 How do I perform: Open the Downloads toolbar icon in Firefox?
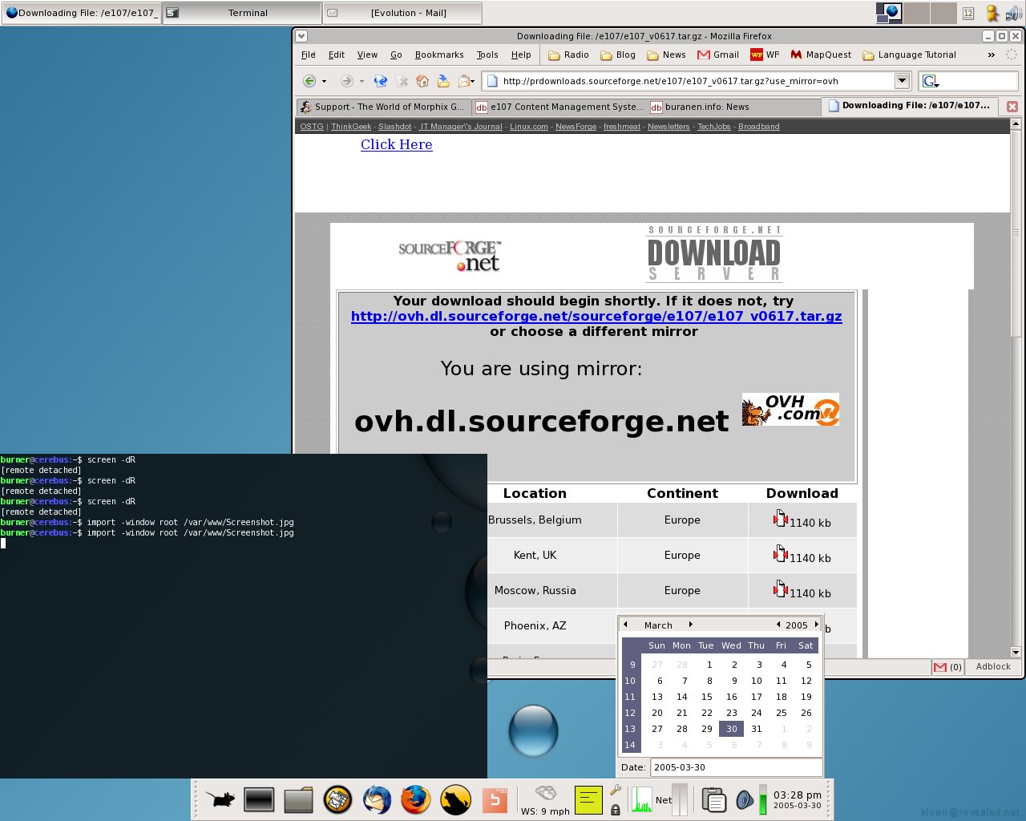click(x=443, y=81)
